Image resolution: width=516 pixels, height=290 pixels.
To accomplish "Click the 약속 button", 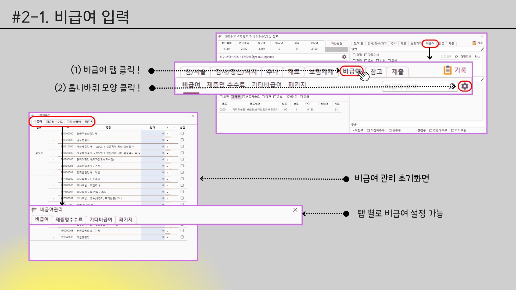I will [x=477, y=57].
